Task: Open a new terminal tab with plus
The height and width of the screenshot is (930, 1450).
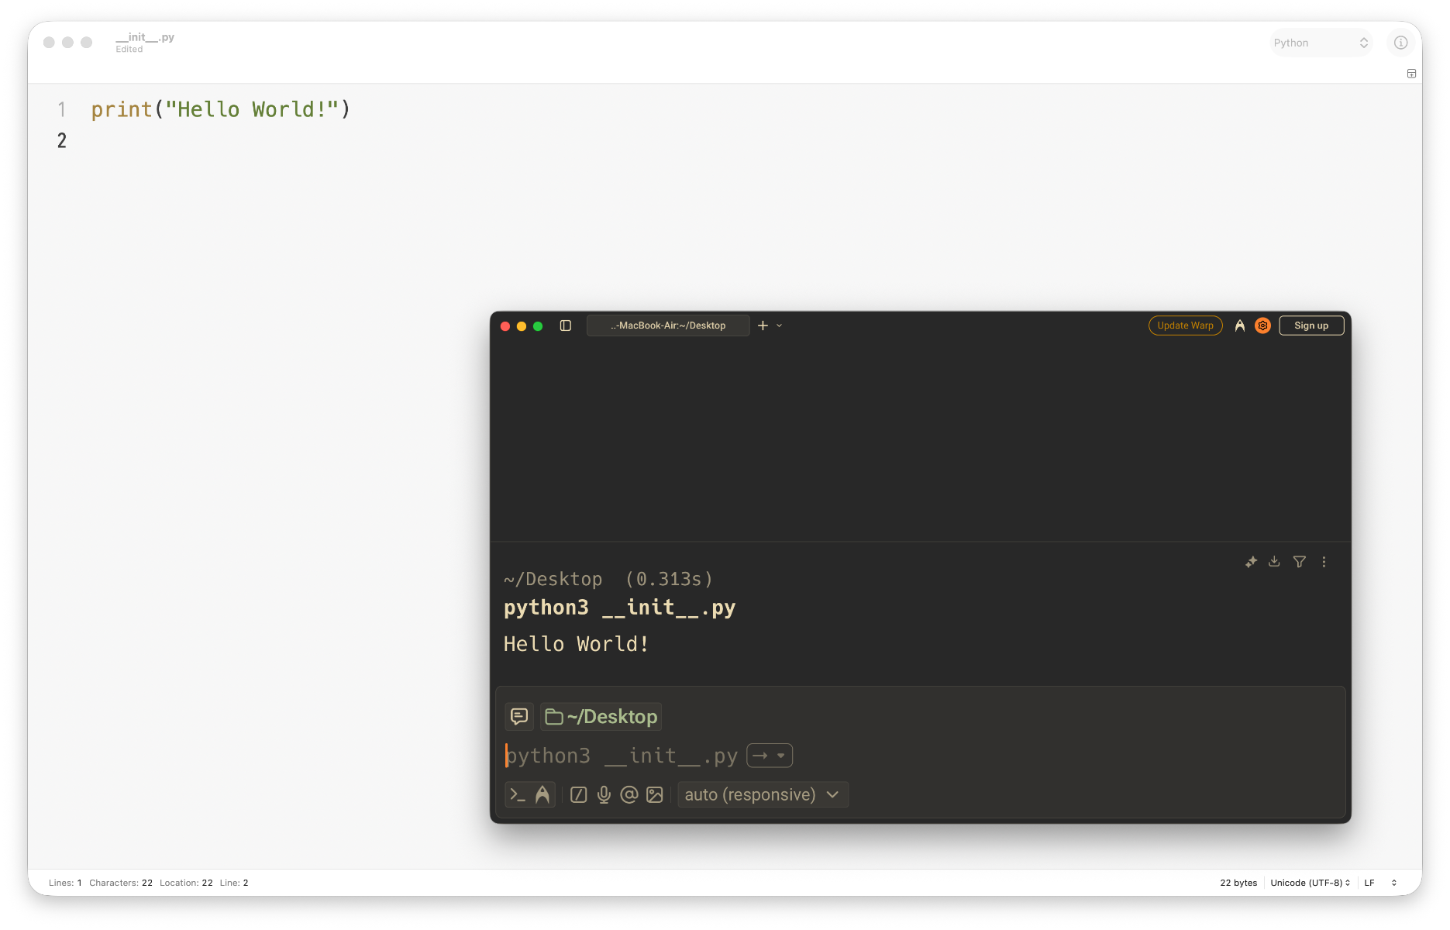Action: click(763, 325)
